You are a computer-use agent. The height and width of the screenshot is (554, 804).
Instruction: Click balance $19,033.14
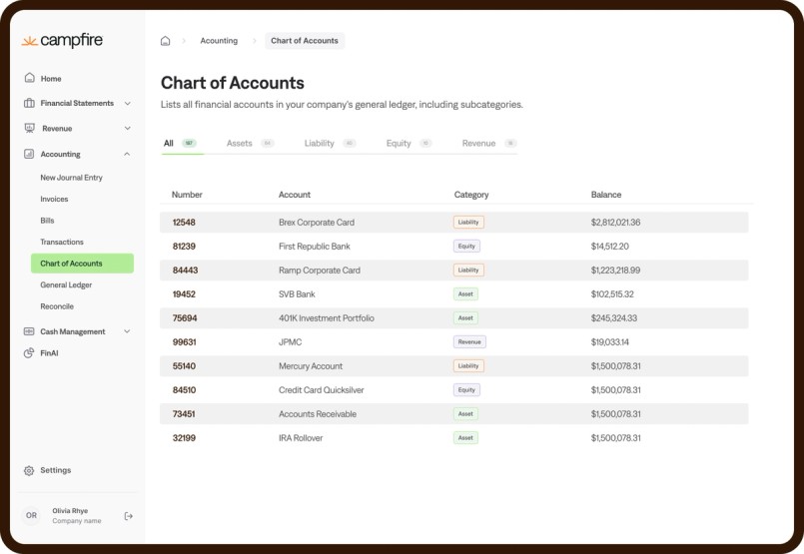pos(609,341)
